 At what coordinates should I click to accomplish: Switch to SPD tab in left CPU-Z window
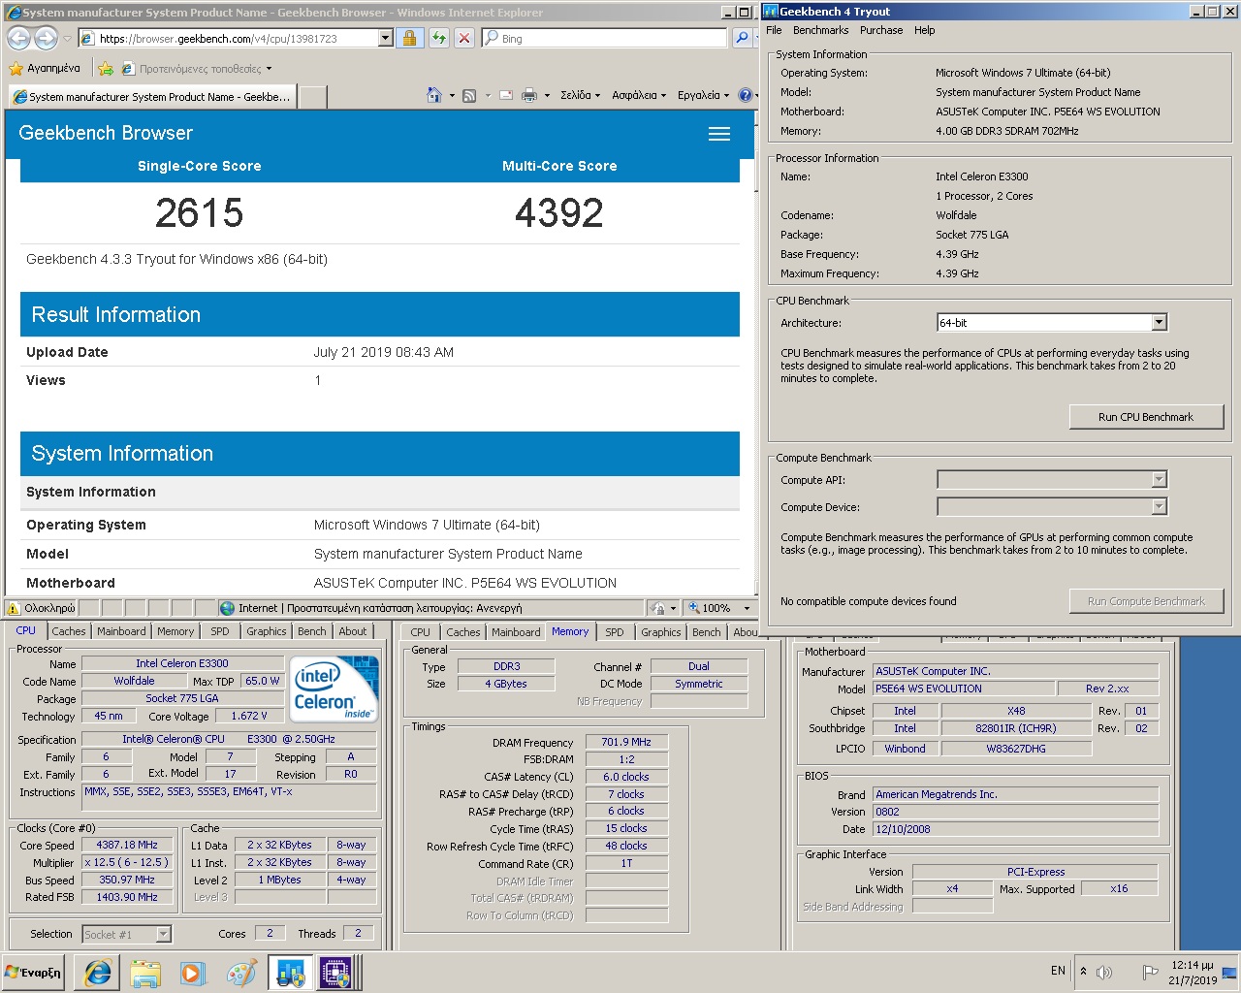(x=220, y=631)
